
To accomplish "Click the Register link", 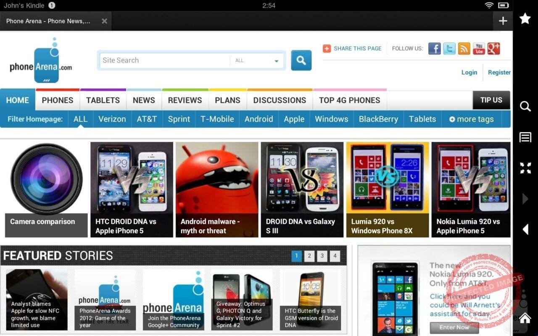I will [499, 72].
